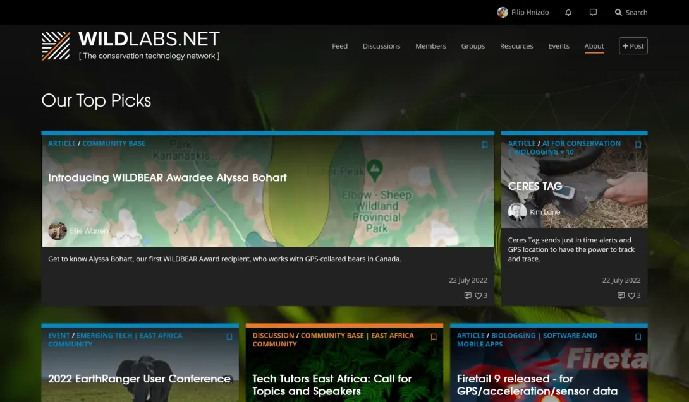
Task: Click Kim Lane author name
Action: pyautogui.click(x=545, y=212)
